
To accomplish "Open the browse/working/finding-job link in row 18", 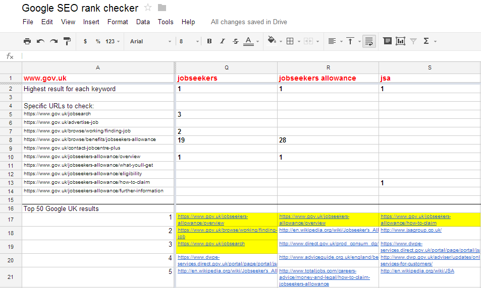I will [x=227, y=233].
